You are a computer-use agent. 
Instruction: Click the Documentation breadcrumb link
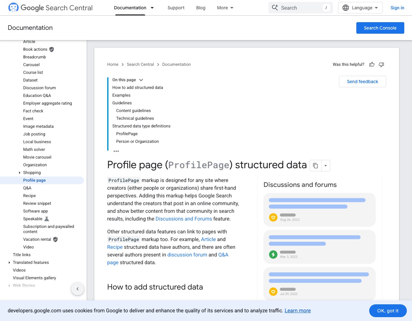click(x=176, y=65)
